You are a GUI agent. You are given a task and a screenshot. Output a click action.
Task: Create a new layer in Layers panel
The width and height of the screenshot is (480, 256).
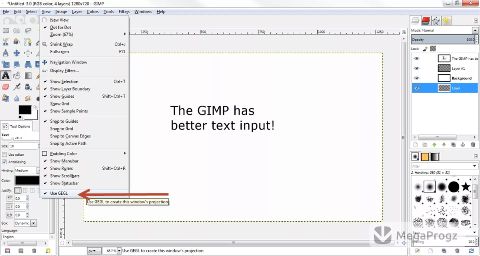415,145
